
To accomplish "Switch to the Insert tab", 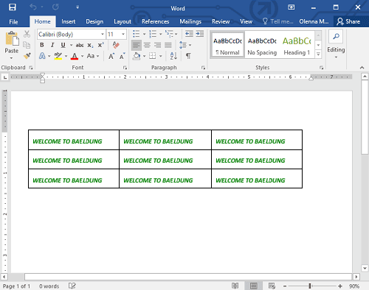I will pyautogui.click(x=69, y=22).
